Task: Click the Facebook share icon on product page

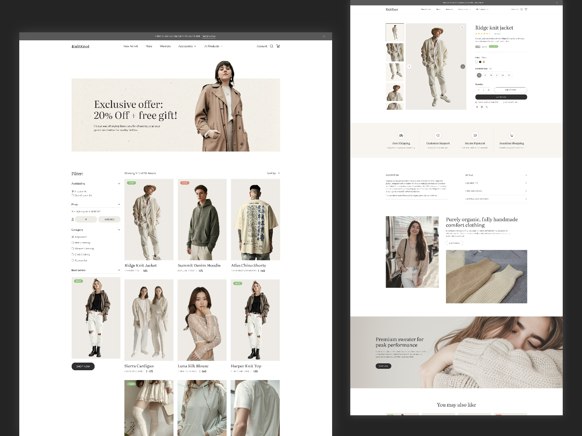Action: 477,107
